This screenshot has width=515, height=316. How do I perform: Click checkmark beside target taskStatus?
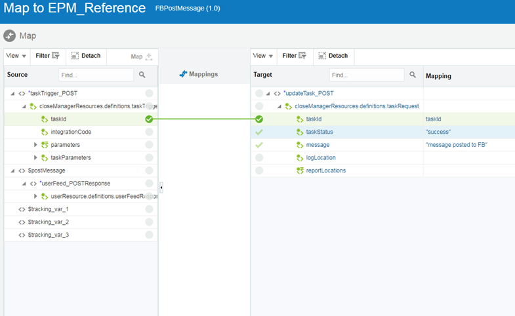tap(259, 132)
